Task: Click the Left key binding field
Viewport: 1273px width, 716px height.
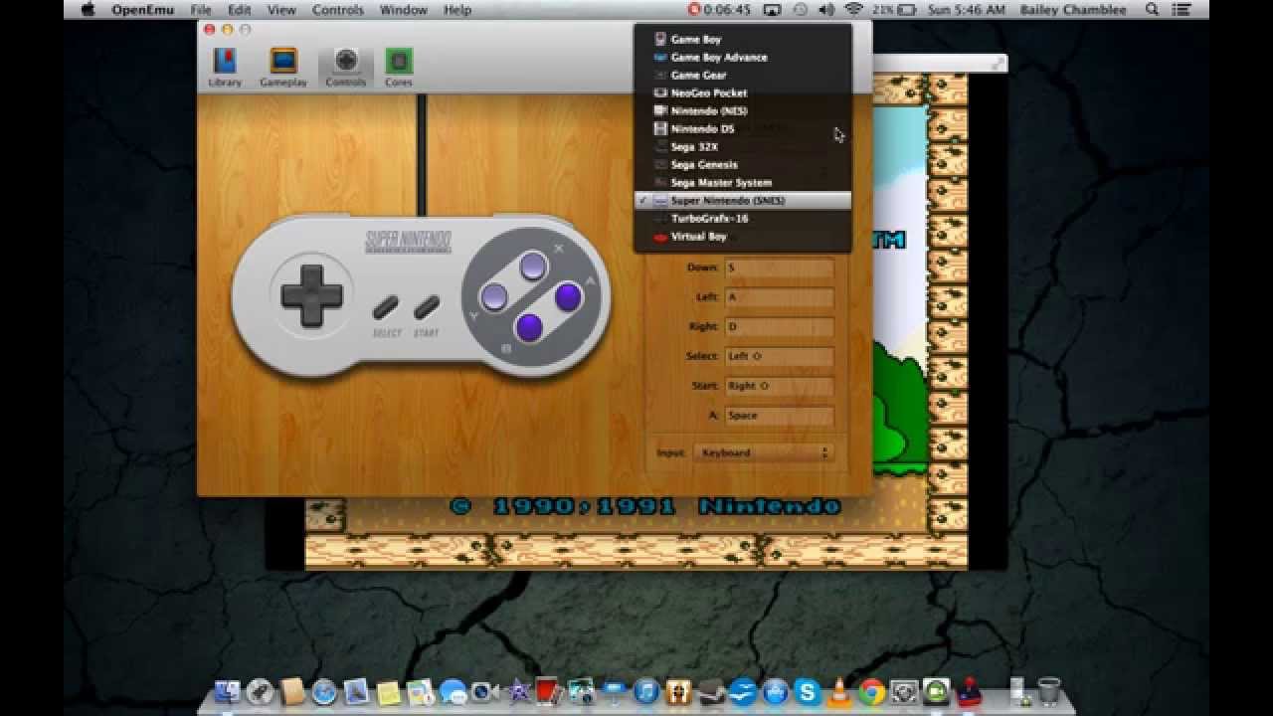Action: 779,297
